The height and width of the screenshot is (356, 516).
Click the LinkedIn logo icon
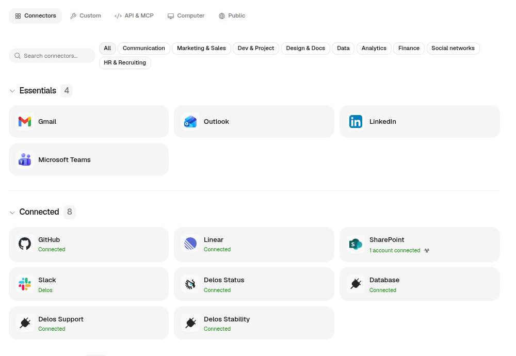(356, 122)
